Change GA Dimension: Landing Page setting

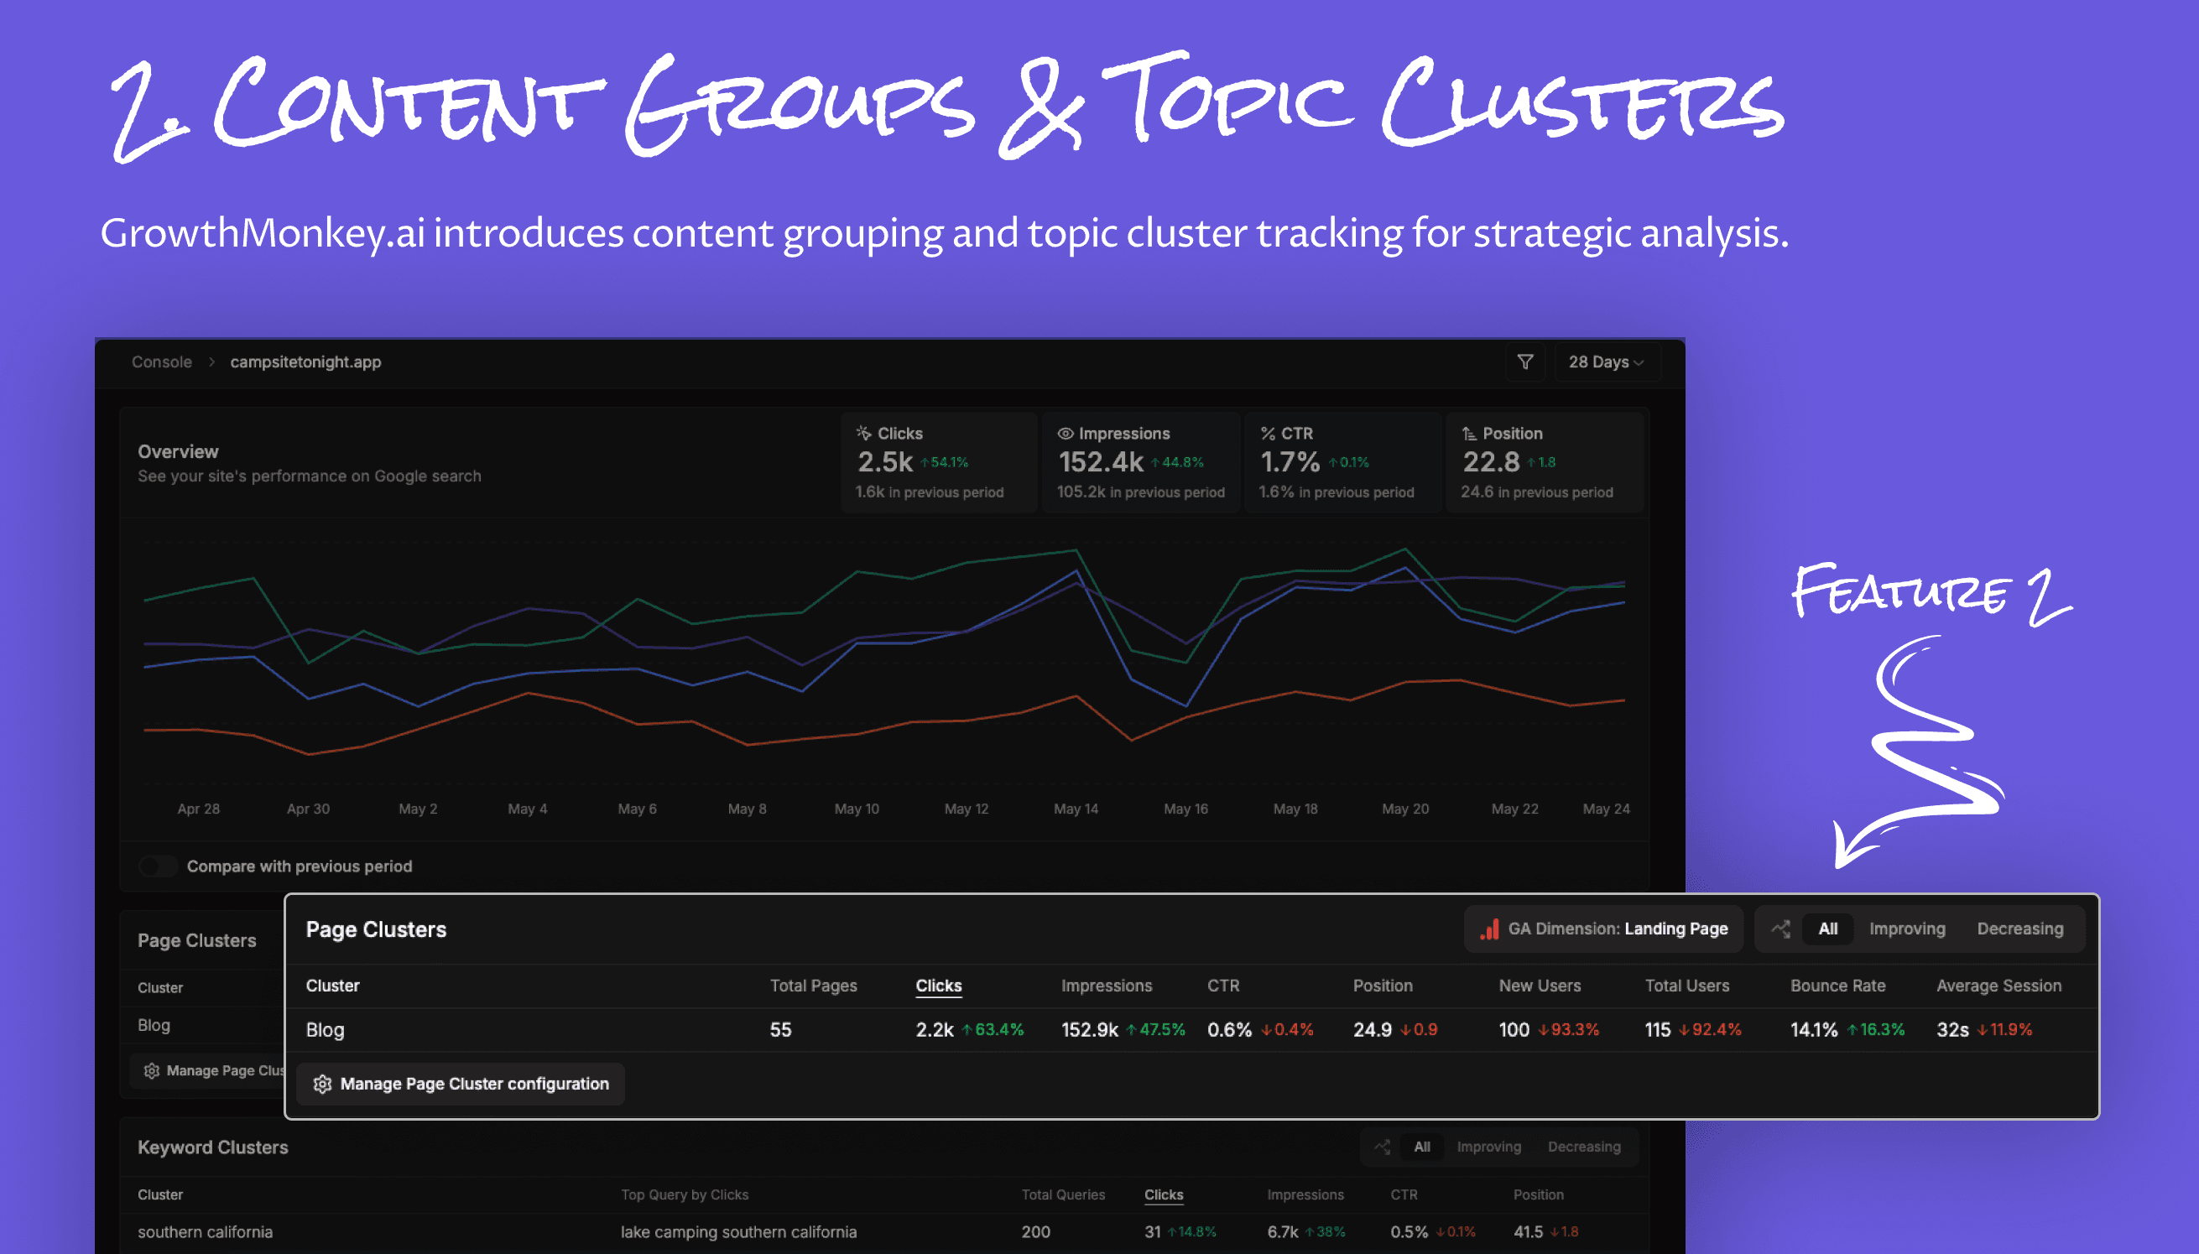coord(1604,929)
